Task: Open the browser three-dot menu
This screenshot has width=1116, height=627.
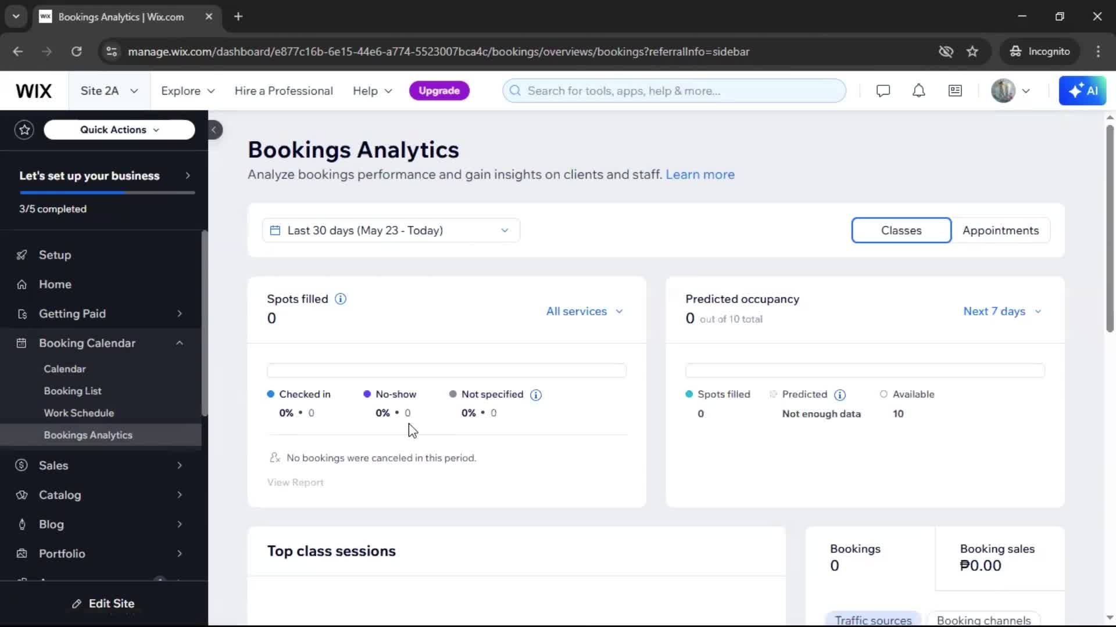Action: [1098, 52]
